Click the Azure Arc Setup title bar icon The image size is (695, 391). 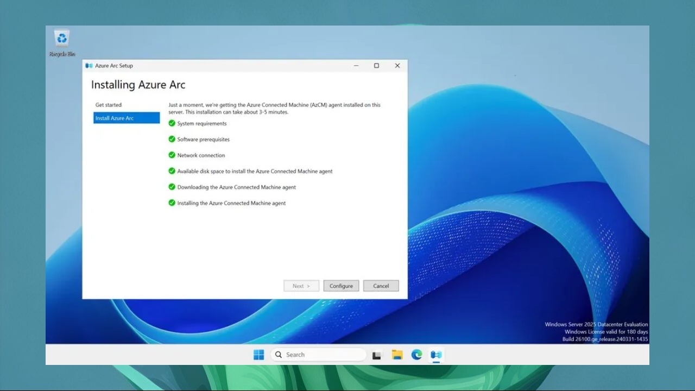[89, 66]
